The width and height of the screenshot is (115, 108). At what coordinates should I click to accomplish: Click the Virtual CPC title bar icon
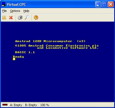(4, 4)
